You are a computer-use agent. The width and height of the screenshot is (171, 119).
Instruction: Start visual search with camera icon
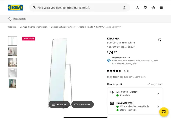[x=125, y=8]
